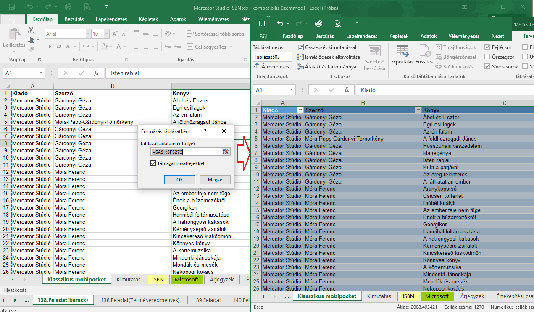This screenshot has width=534, height=312.
Task: Click the Hannibál föltámasztása cell in left window
Action: pyautogui.click(x=211, y=215)
